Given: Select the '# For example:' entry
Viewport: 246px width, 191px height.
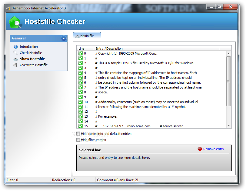Looking at the screenshot, I should (x=106, y=116).
